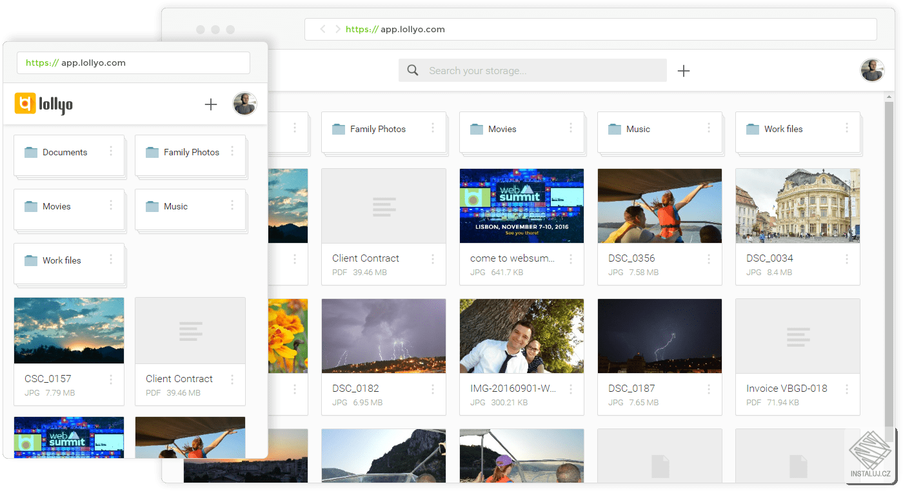Open three-dot menu for 'come to websum...' file
903x491 pixels.
coord(571,259)
